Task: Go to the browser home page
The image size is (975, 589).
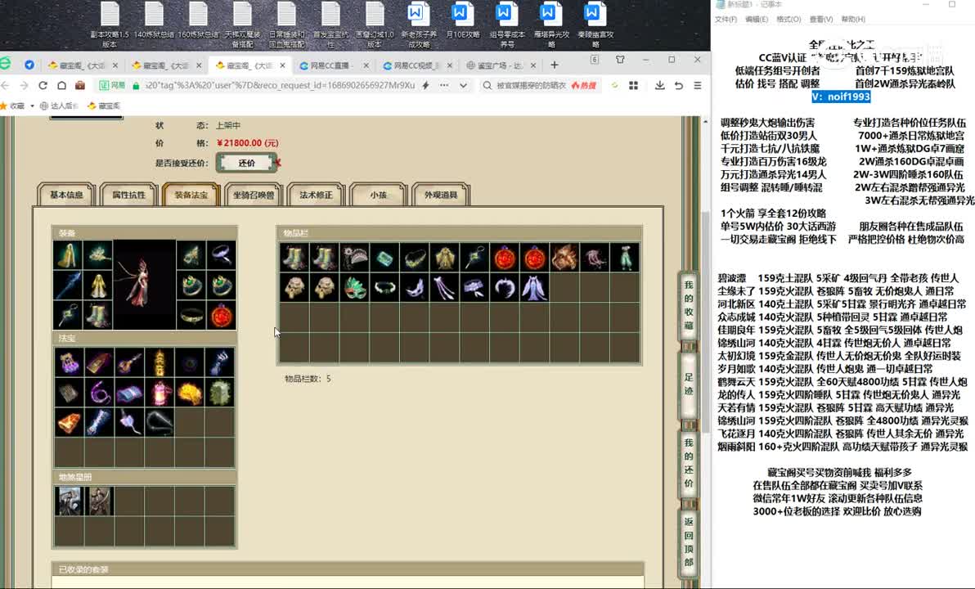Action: pos(61,85)
